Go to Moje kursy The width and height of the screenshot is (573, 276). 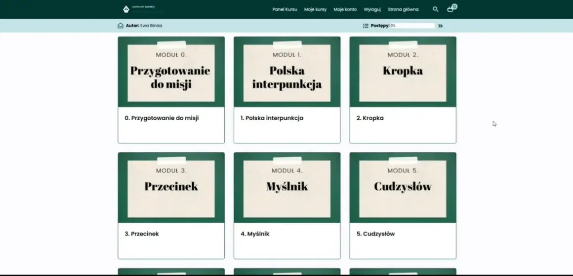click(315, 9)
